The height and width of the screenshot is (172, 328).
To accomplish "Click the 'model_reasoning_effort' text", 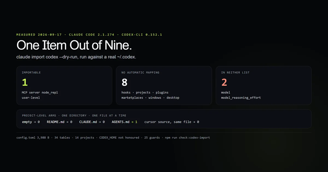I will tap(241, 97).
